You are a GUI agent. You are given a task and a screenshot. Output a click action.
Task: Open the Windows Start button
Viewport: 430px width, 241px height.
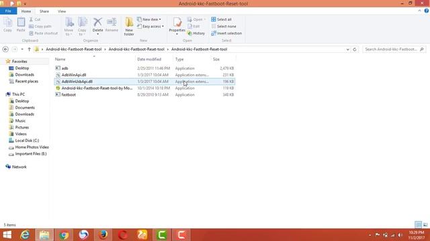click(x=7, y=235)
